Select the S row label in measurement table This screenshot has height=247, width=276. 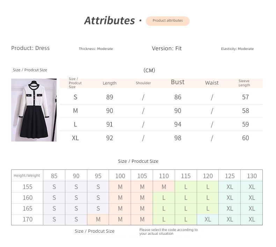[75, 97]
